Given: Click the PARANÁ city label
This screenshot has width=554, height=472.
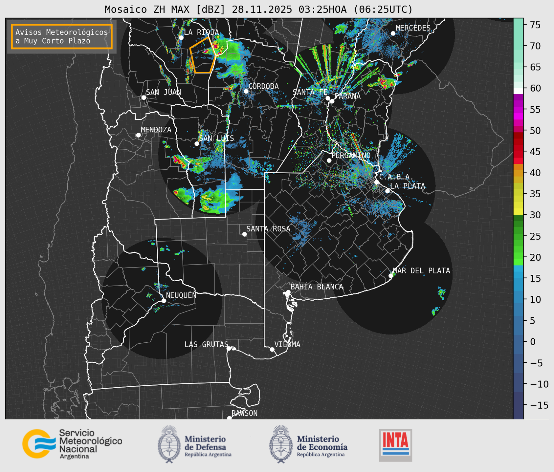Looking at the screenshot, I should point(347,96).
